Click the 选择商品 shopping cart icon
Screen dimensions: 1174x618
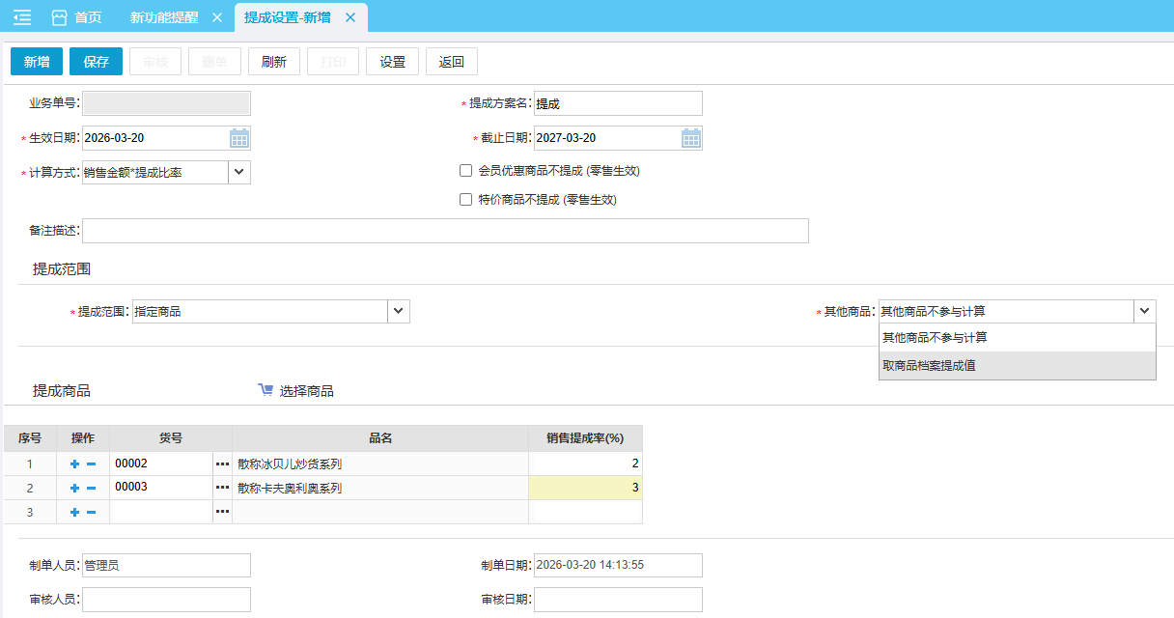coord(266,390)
